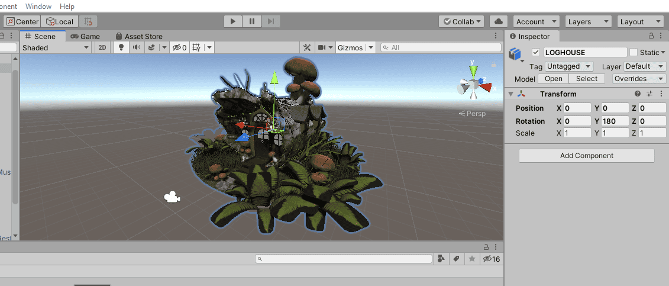The width and height of the screenshot is (669, 286).
Task: Open Transform preset settings icon
Action: [649, 94]
